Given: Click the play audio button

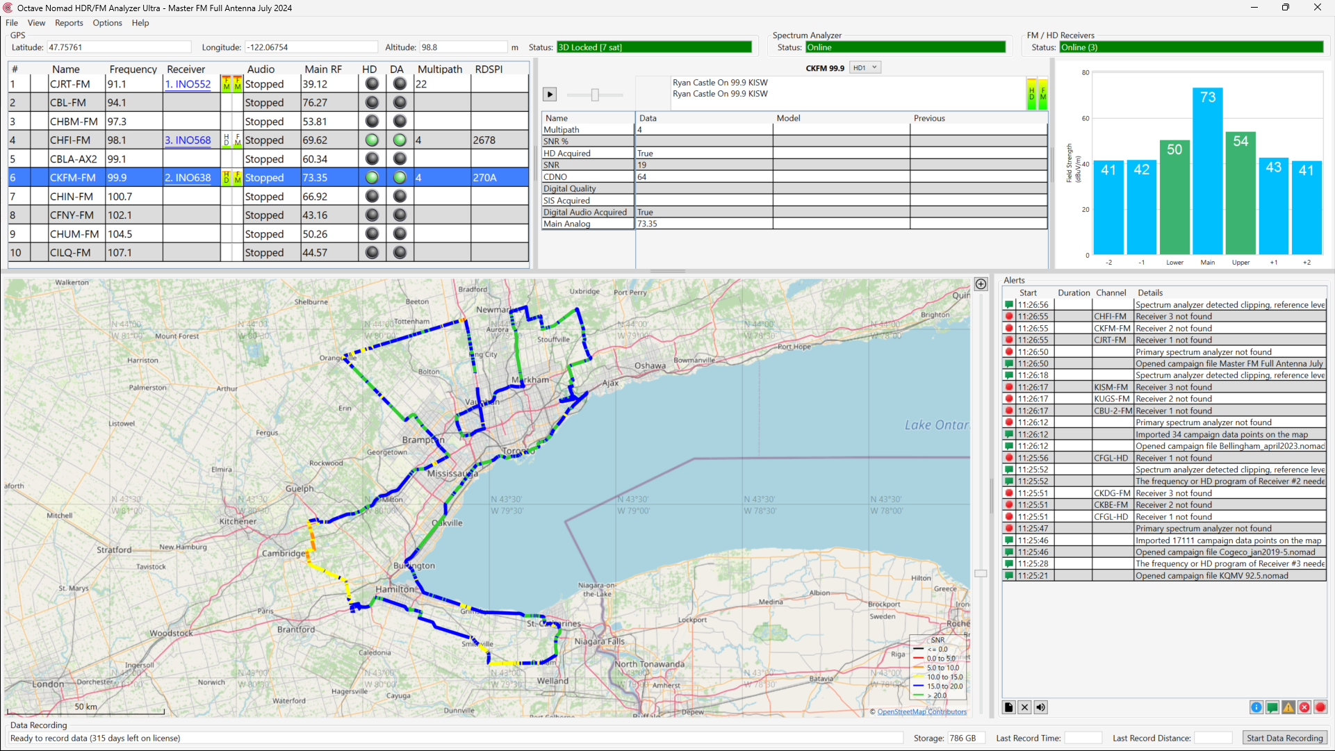Looking at the screenshot, I should [550, 94].
